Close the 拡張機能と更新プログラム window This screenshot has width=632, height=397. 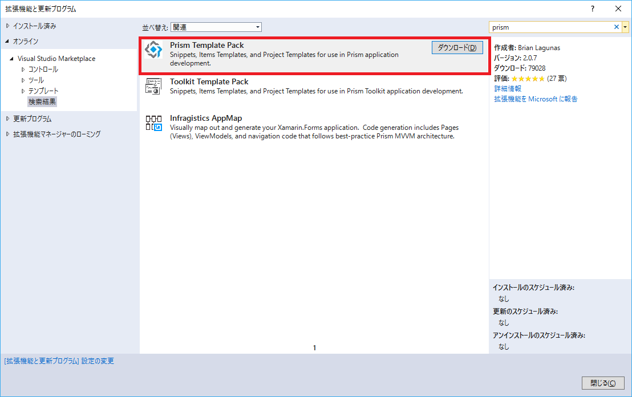618,9
